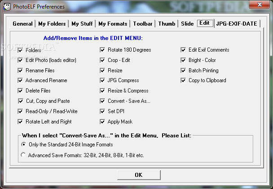Uncheck the Set DPI option
The height and width of the screenshot is (189, 273).
[x=102, y=111]
